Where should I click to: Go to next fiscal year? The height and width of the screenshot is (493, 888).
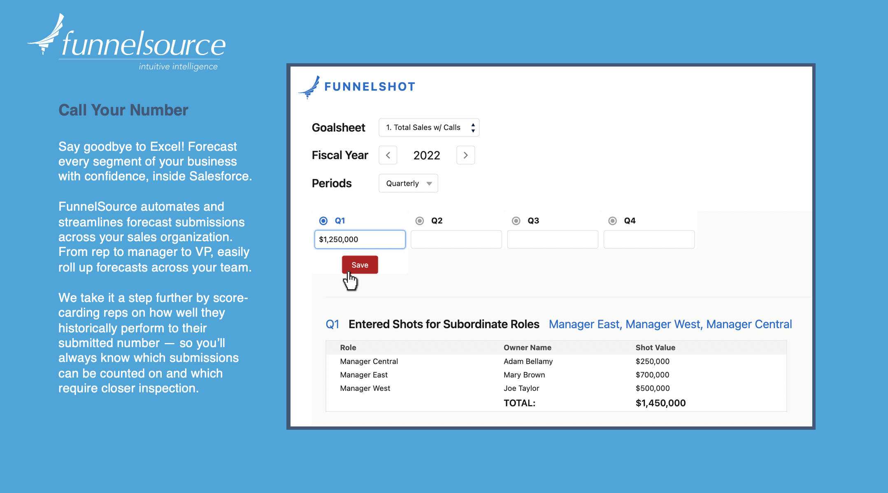465,155
